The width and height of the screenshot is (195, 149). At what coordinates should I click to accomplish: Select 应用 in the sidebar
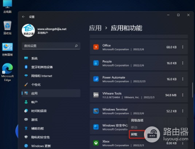[51, 93]
